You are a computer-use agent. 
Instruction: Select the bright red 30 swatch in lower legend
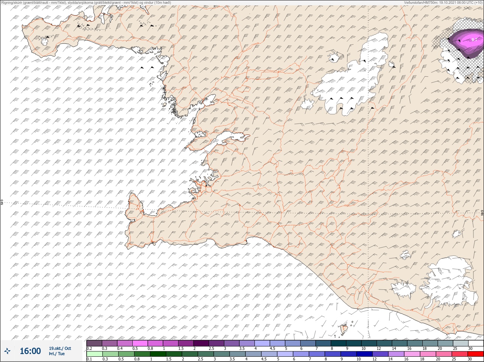point(476,354)
